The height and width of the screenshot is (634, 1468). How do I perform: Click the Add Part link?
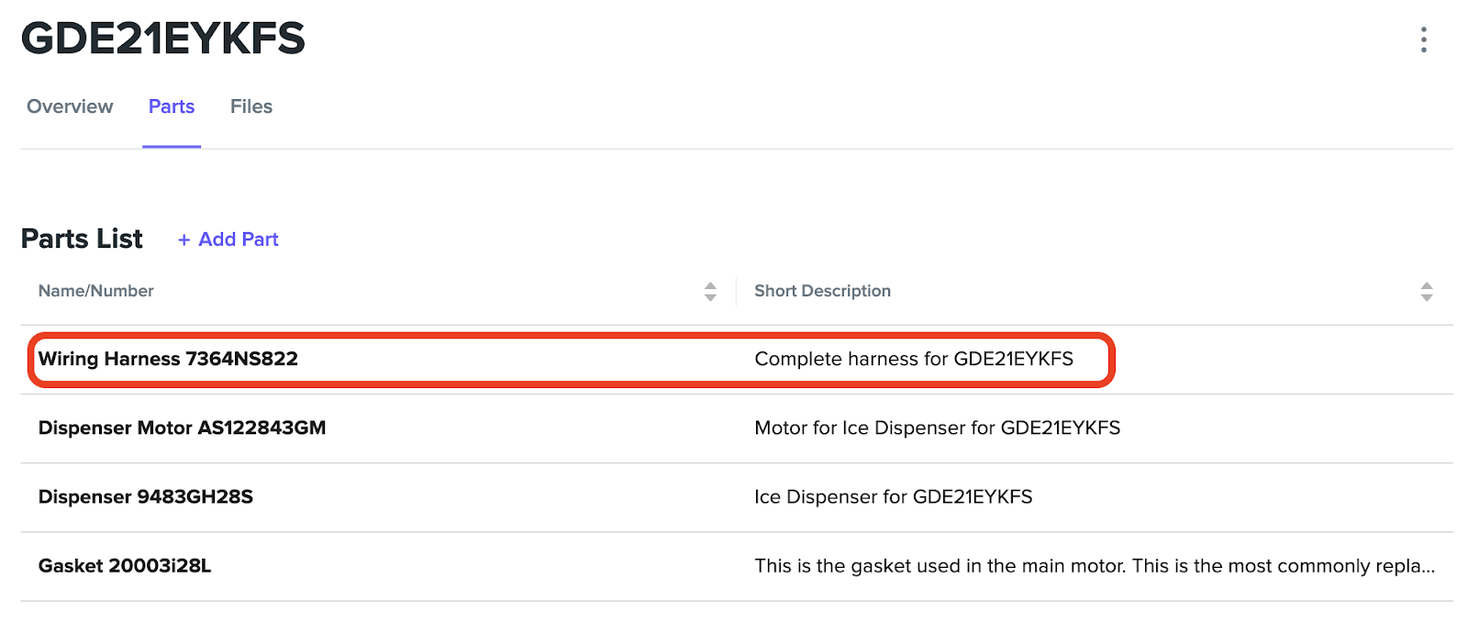point(228,239)
